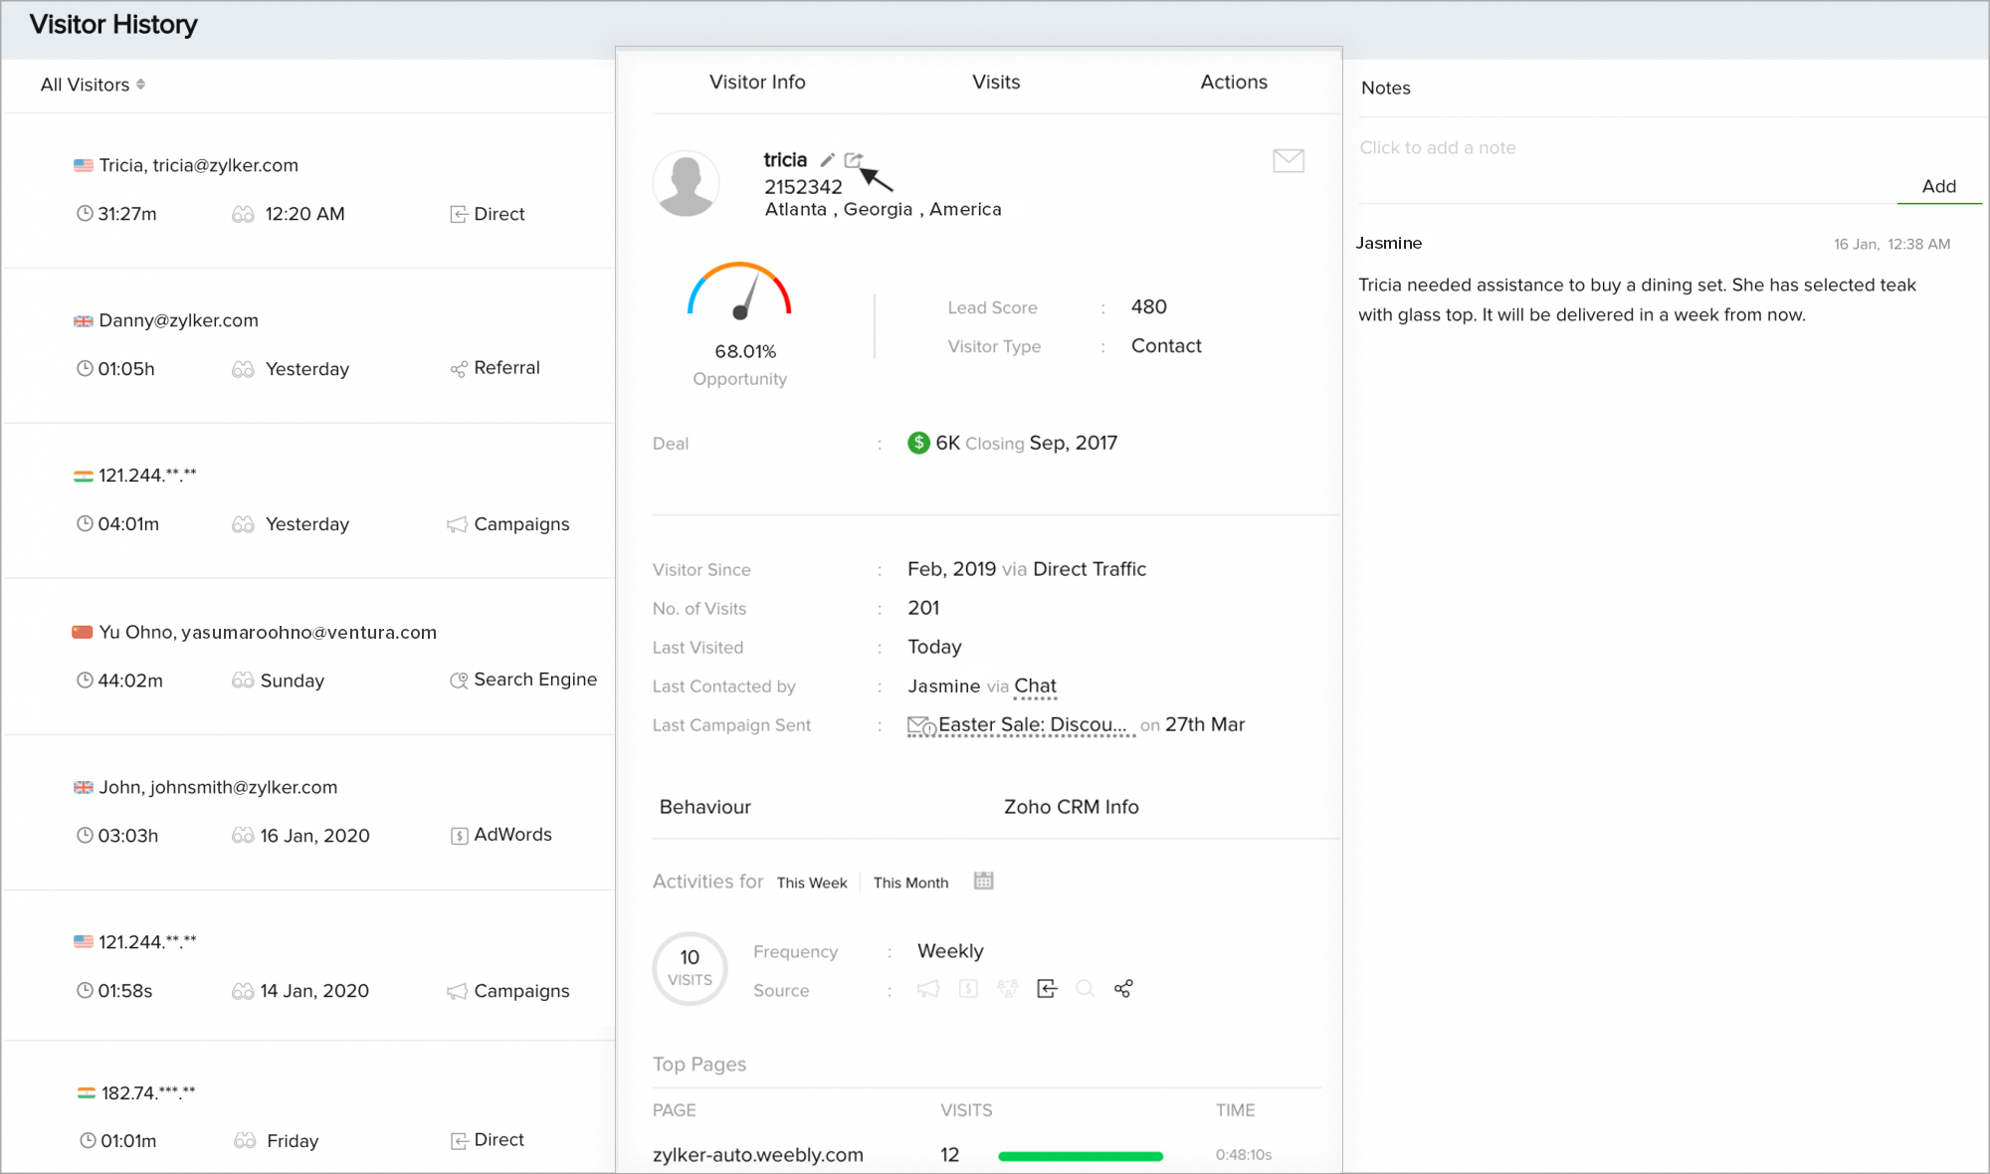Click the phone number 2152342
The width and height of the screenshot is (1990, 1174).
point(803,187)
